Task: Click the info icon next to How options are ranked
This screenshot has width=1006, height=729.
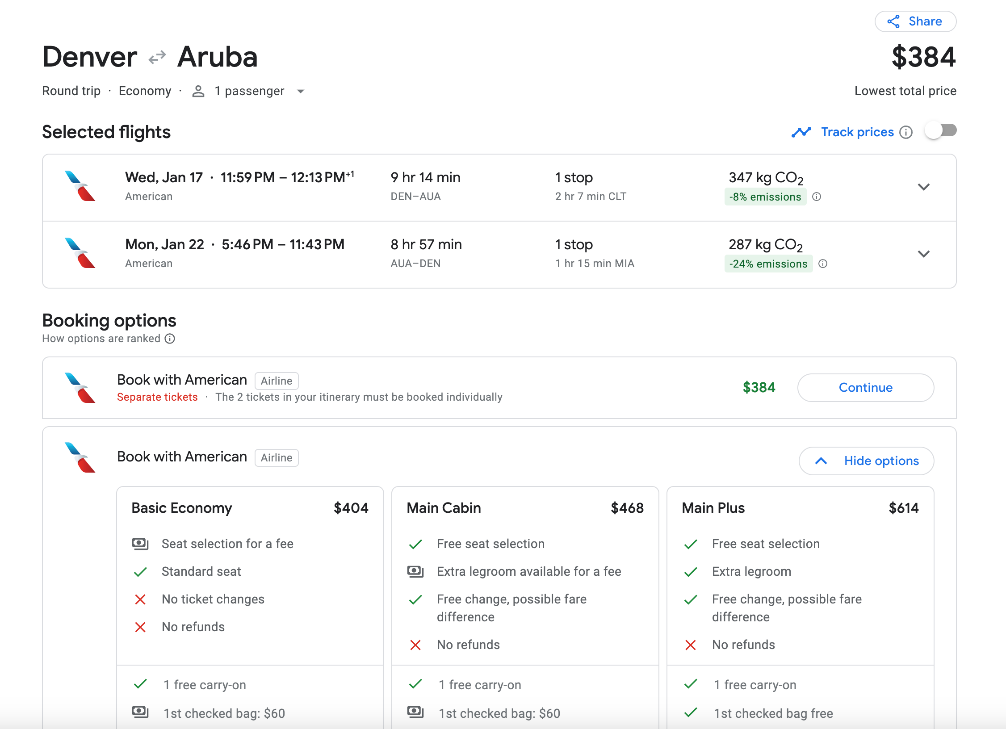Action: (170, 339)
